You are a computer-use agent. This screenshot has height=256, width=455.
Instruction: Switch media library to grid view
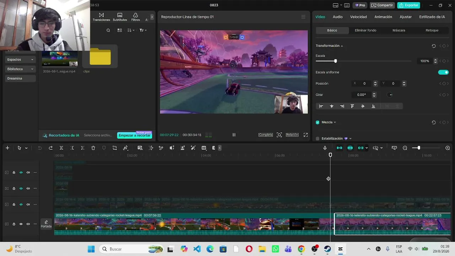coord(120,30)
